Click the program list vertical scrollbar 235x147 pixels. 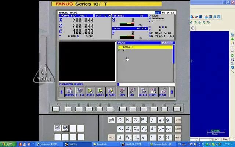click(174, 63)
